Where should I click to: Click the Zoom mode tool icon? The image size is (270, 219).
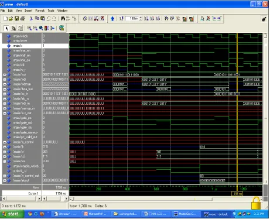coord(13,28)
